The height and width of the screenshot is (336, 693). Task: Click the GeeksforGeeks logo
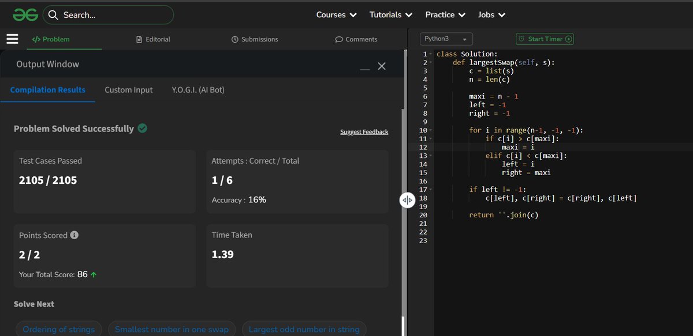25,15
